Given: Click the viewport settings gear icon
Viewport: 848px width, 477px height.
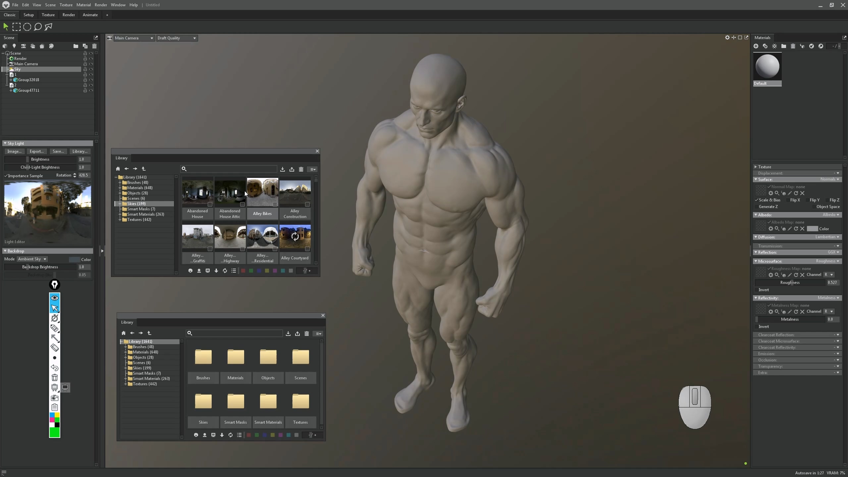Looking at the screenshot, I should [x=727, y=38].
